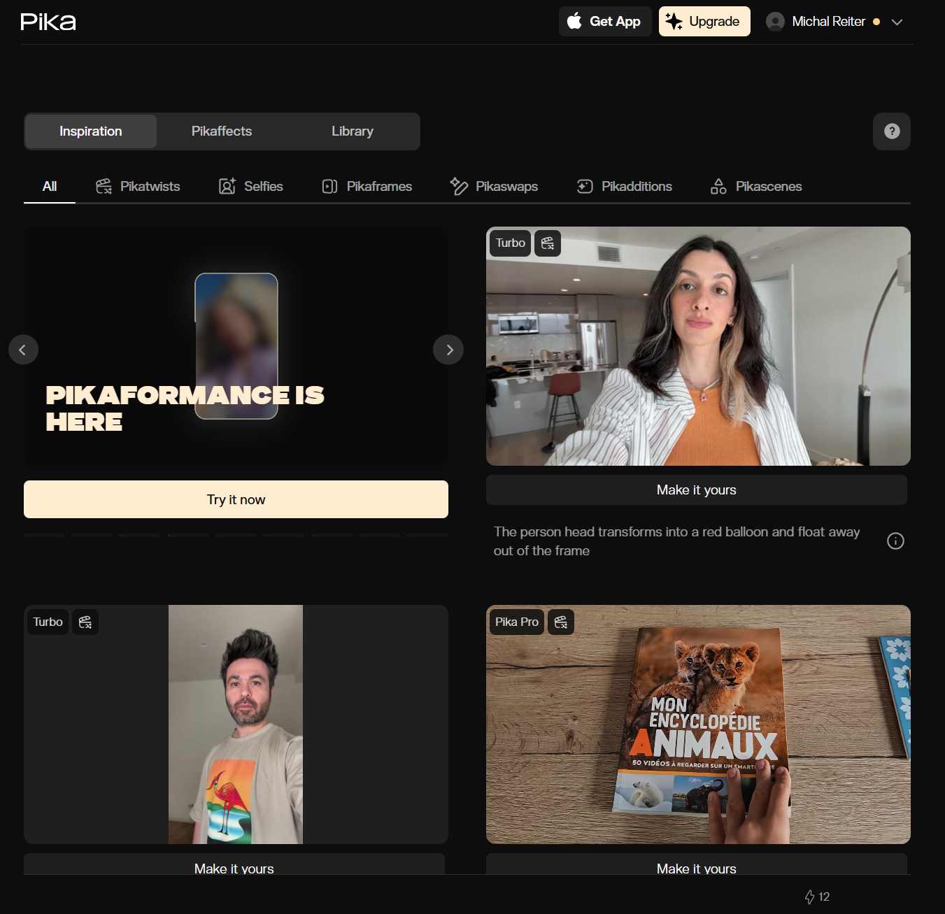Image resolution: width=945 pixels, height=914 pixels.
Task: Show the Selfies category
Action: [250, 187]
